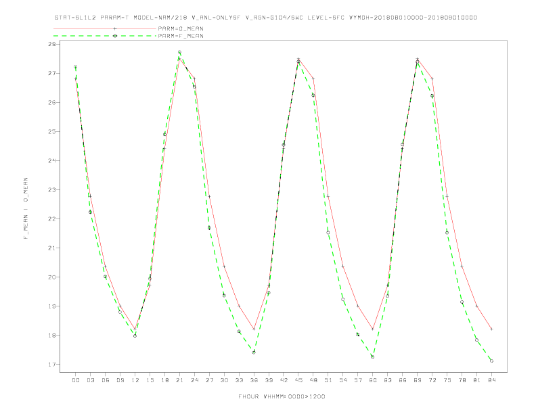
Task: Click the y-axis tick label 27
Action: (x=53, y=74)
